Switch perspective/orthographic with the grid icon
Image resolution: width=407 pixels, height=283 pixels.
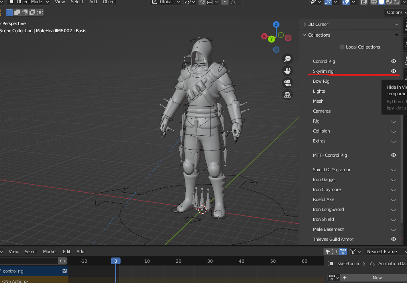tap(287, 95)
